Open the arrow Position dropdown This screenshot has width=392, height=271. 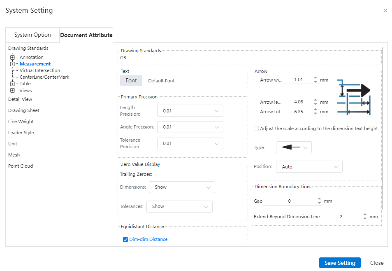click(x=309, y=167)
